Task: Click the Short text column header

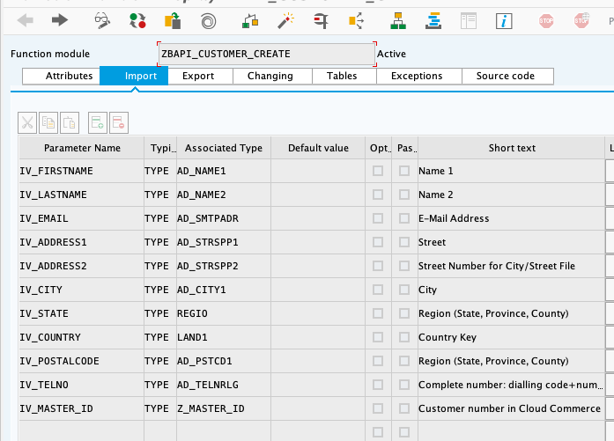Action: [x=512, y=148]
